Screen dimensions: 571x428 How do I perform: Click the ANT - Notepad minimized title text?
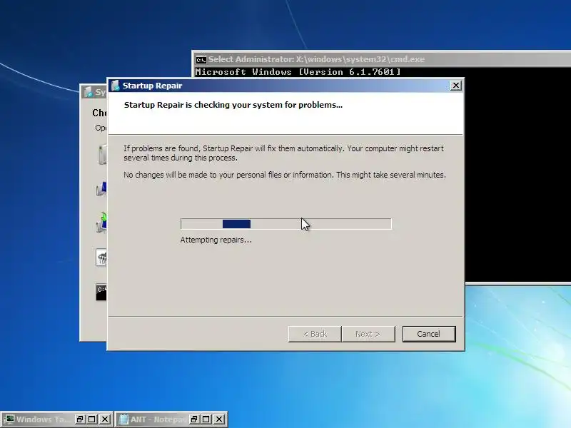tap(159, 419)
